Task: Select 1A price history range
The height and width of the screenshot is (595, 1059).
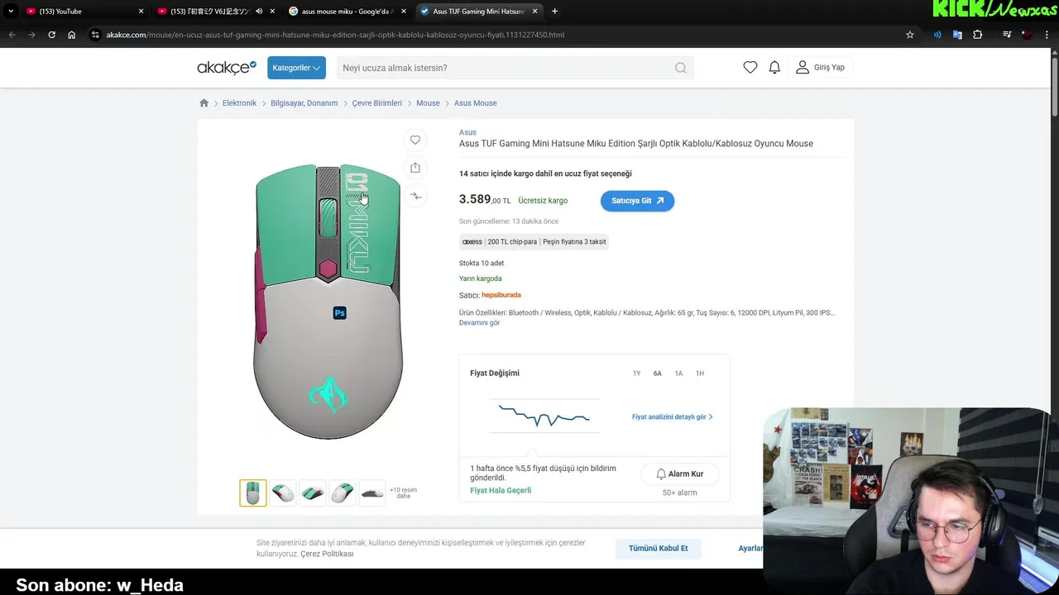Action: click(678, 374)
